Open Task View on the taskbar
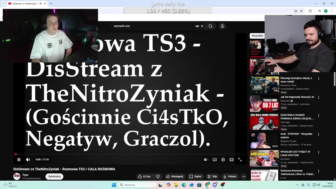The image size is (336, 189). click(160, 185)
